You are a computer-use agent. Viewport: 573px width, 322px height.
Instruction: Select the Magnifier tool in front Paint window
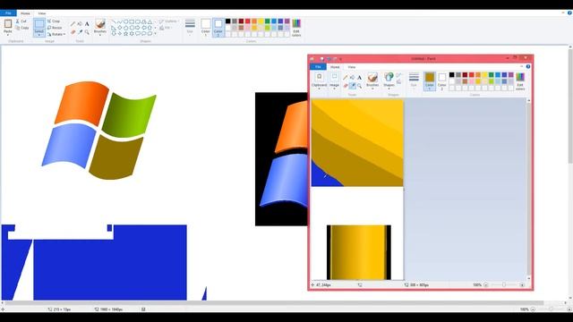point(359,86)
